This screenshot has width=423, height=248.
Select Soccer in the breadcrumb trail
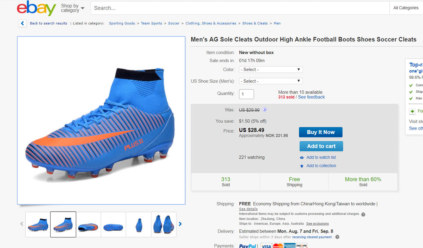coord(174,23)
